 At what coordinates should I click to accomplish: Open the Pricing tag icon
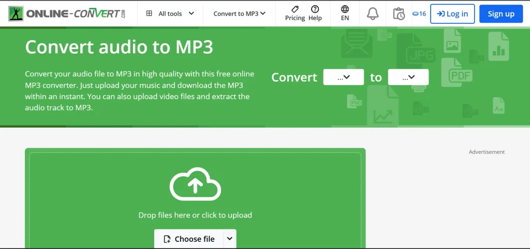295,9
